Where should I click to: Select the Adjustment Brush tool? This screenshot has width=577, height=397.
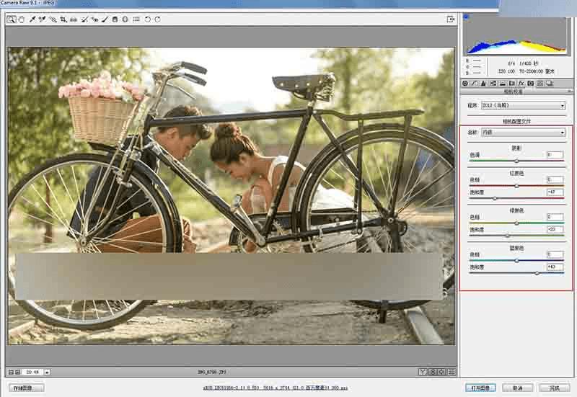pos(105,19)
